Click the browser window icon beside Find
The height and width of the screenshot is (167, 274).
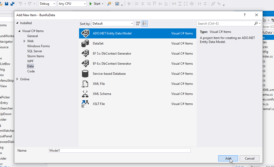point(117,4)
